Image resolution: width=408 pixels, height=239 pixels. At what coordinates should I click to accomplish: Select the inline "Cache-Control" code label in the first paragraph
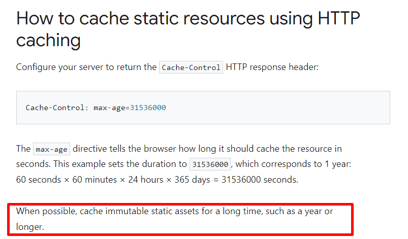coord(191,67)
